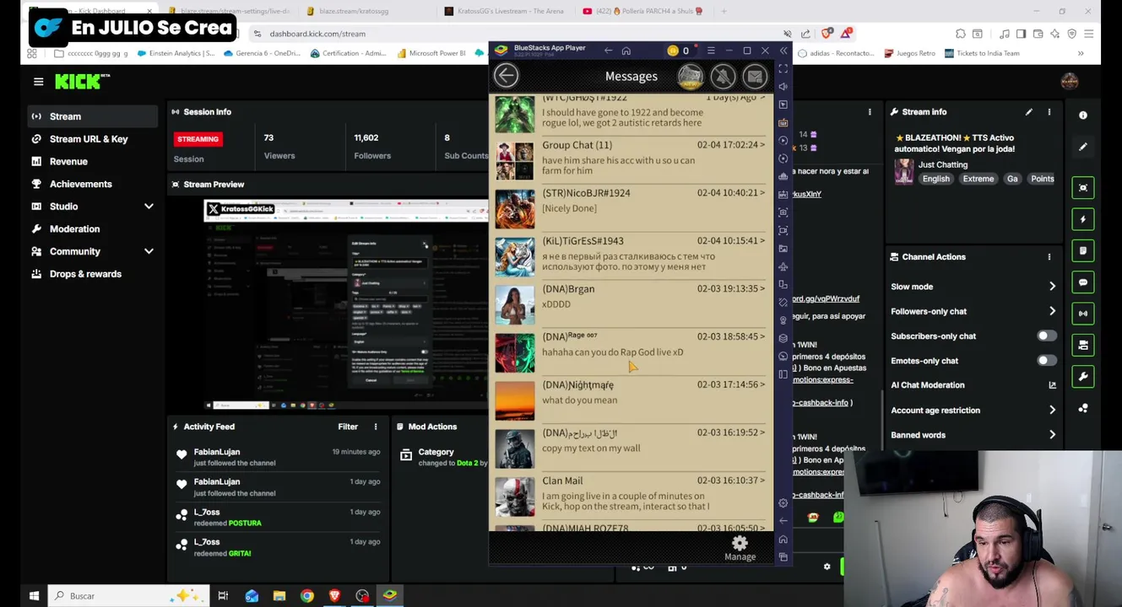Open Brave browser from taskbar
The image size is (1122, 607).
334,596
